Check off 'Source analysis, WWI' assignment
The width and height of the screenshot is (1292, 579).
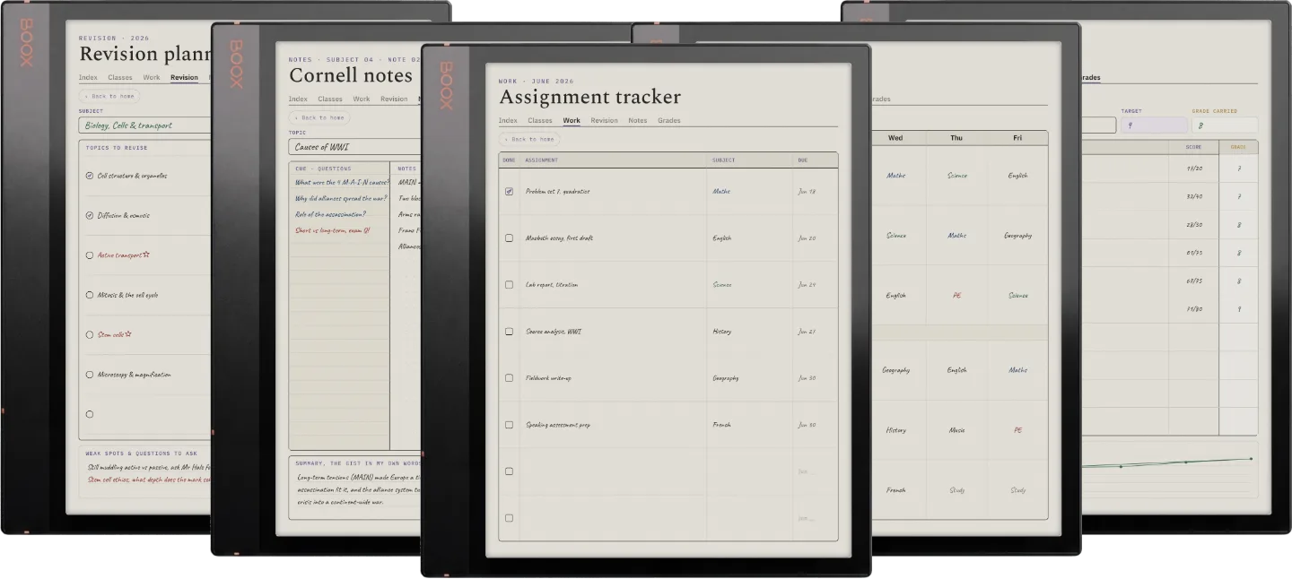click(509, 331)
